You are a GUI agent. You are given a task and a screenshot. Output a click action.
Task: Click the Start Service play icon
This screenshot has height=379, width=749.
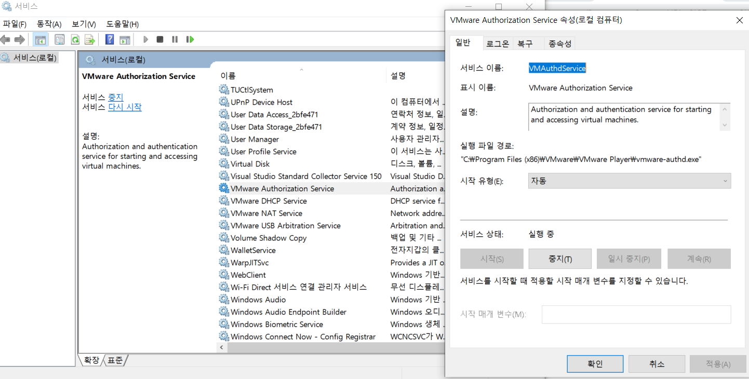[145, 39]
